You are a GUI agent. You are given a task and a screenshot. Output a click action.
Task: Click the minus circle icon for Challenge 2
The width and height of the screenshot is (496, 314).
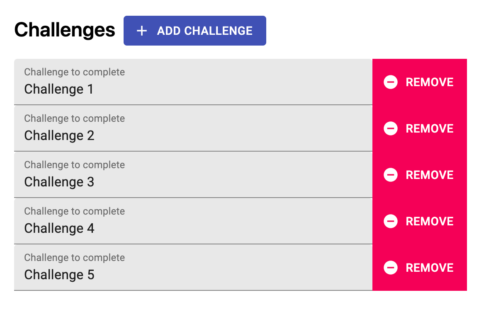(x=391, y=128)
